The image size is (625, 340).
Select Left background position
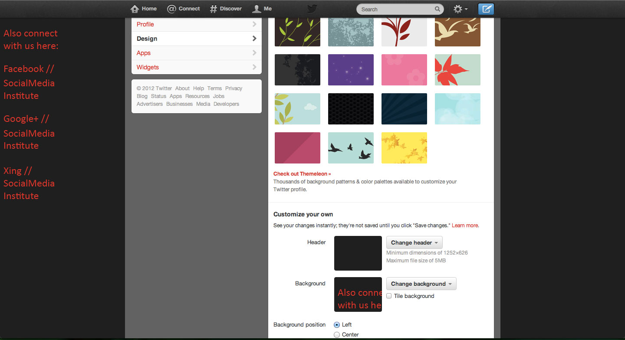tap(337, 324)
